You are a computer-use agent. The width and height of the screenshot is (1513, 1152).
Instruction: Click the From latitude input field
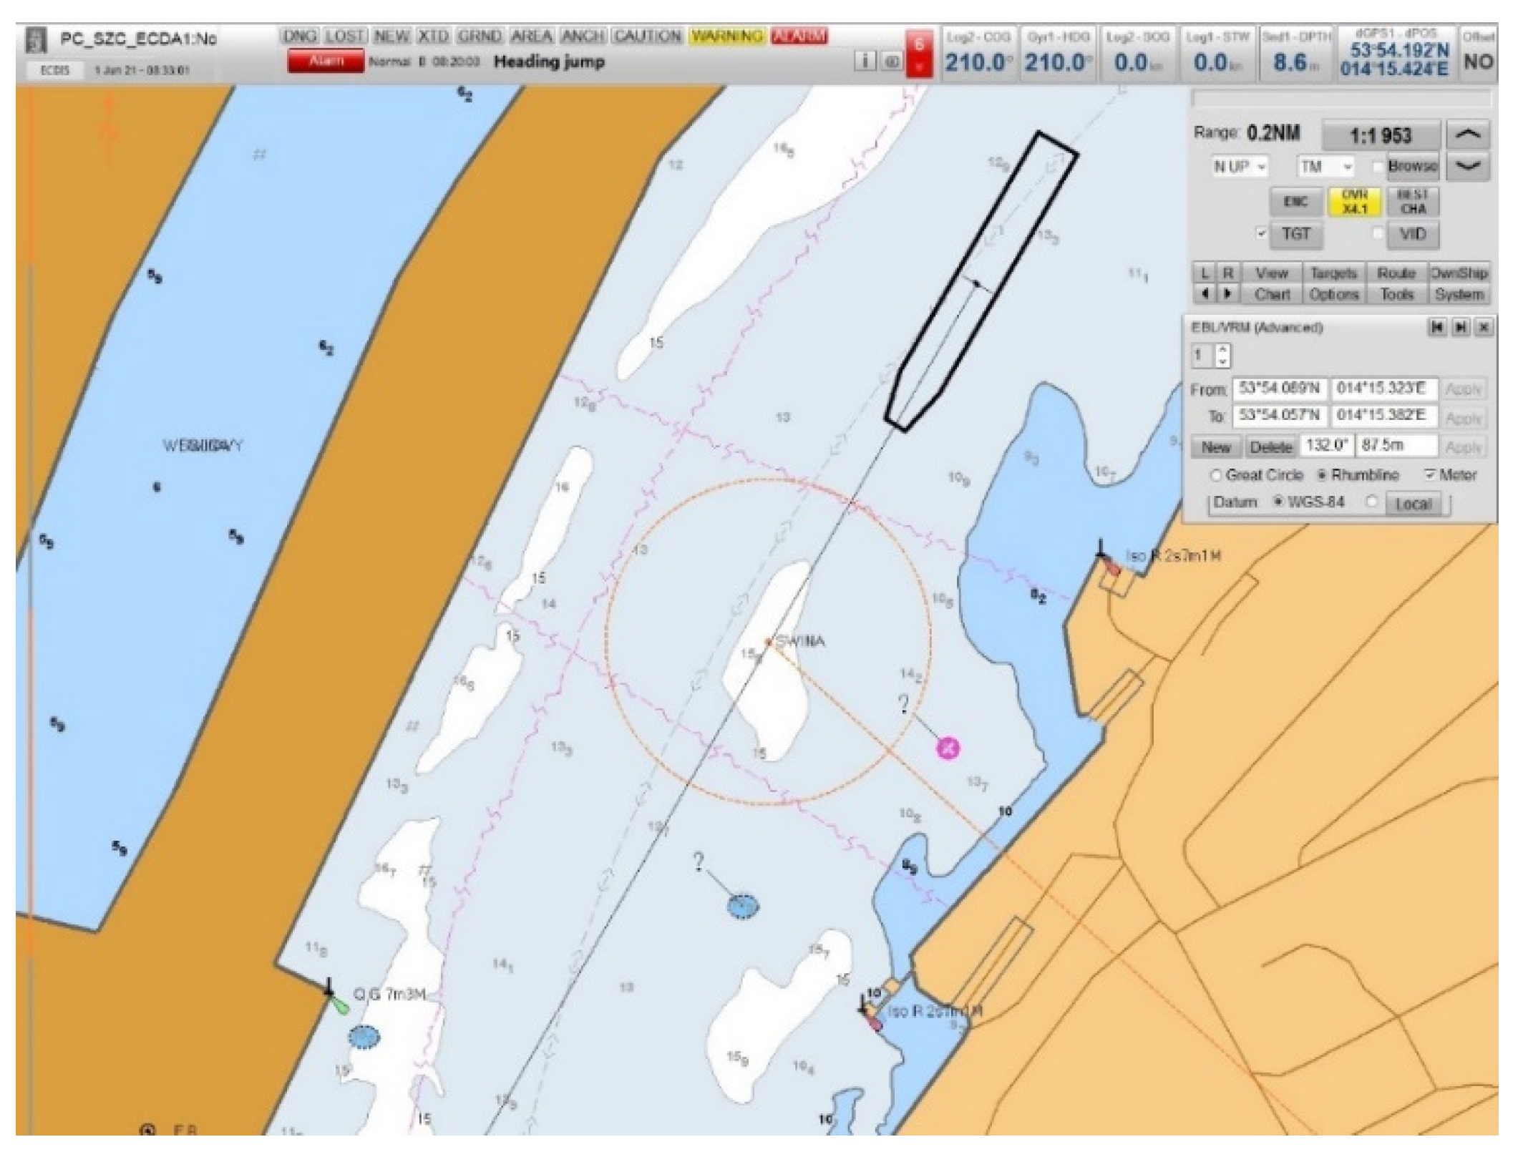(x=1280, y=389)
